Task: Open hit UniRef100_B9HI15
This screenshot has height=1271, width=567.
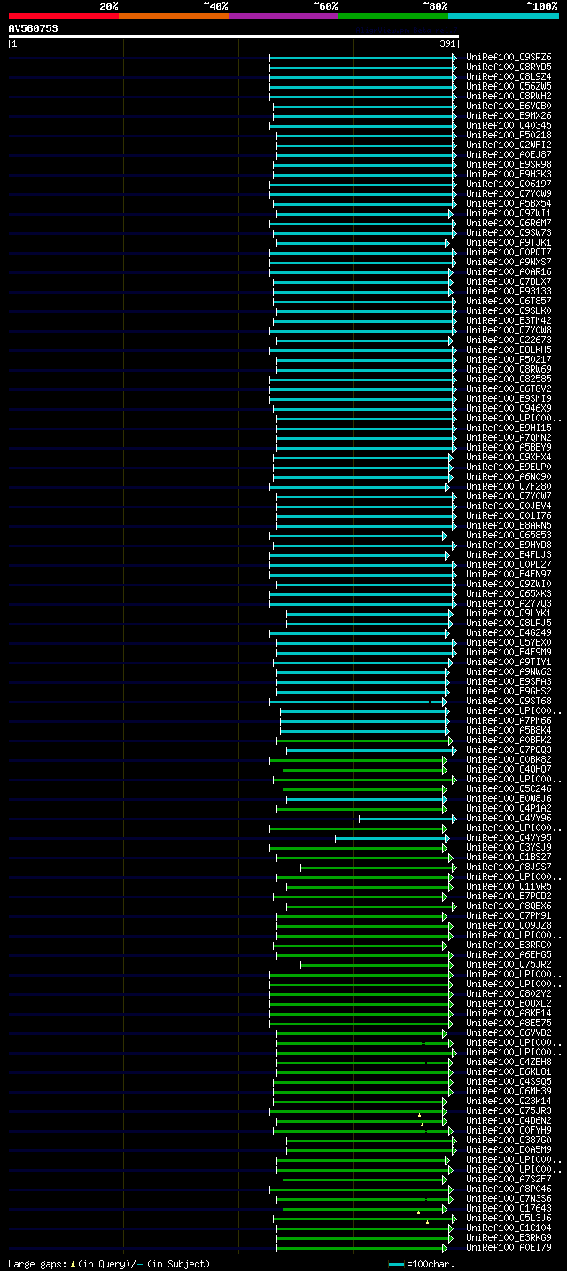Action: click(509, 428)
